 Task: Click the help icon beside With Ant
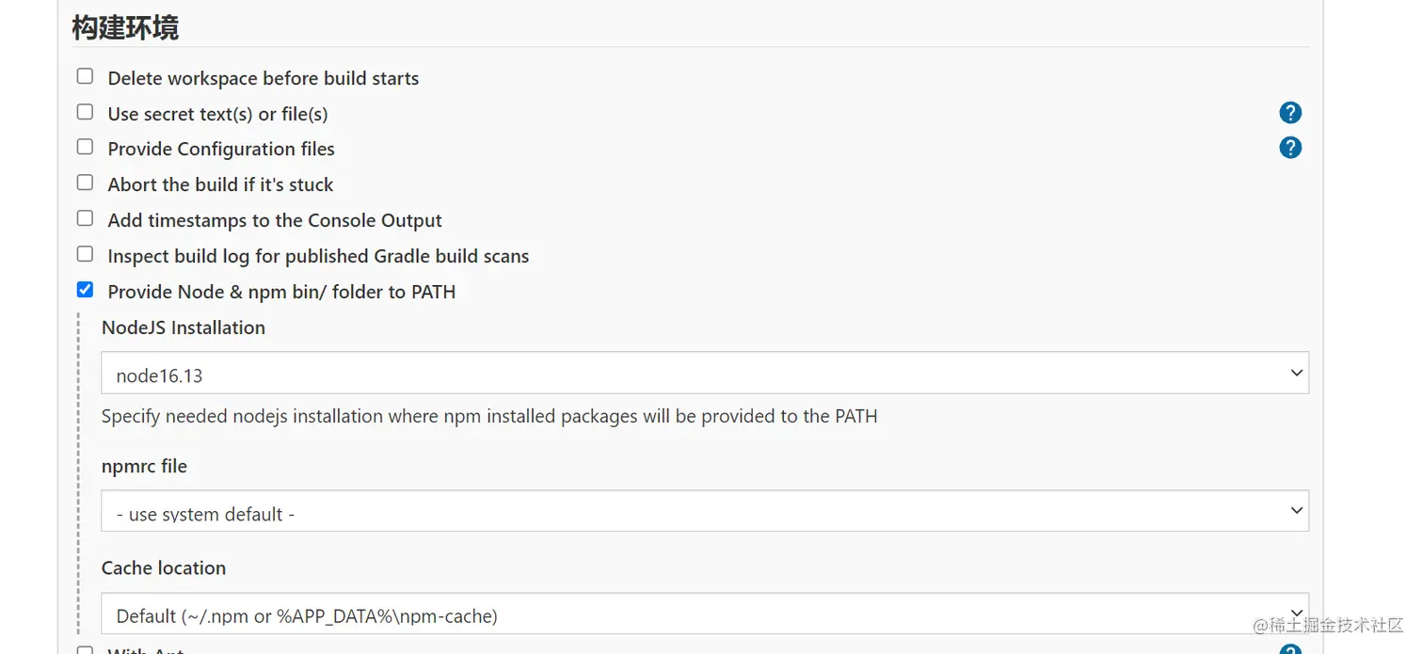[x=1290, y=650]
